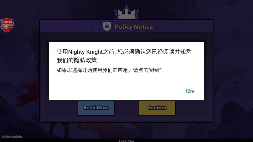Click the 我们的 text before the privacy link
Viewport: 253px width, 142px height.
click(x=65, y=60)
